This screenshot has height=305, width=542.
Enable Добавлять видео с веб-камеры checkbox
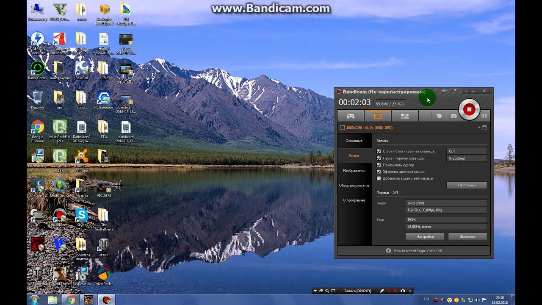(x=379, y=178)
